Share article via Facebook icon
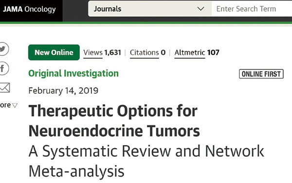Screen dimensions: 292x183 pyautogui.click(x=3, y=68)
